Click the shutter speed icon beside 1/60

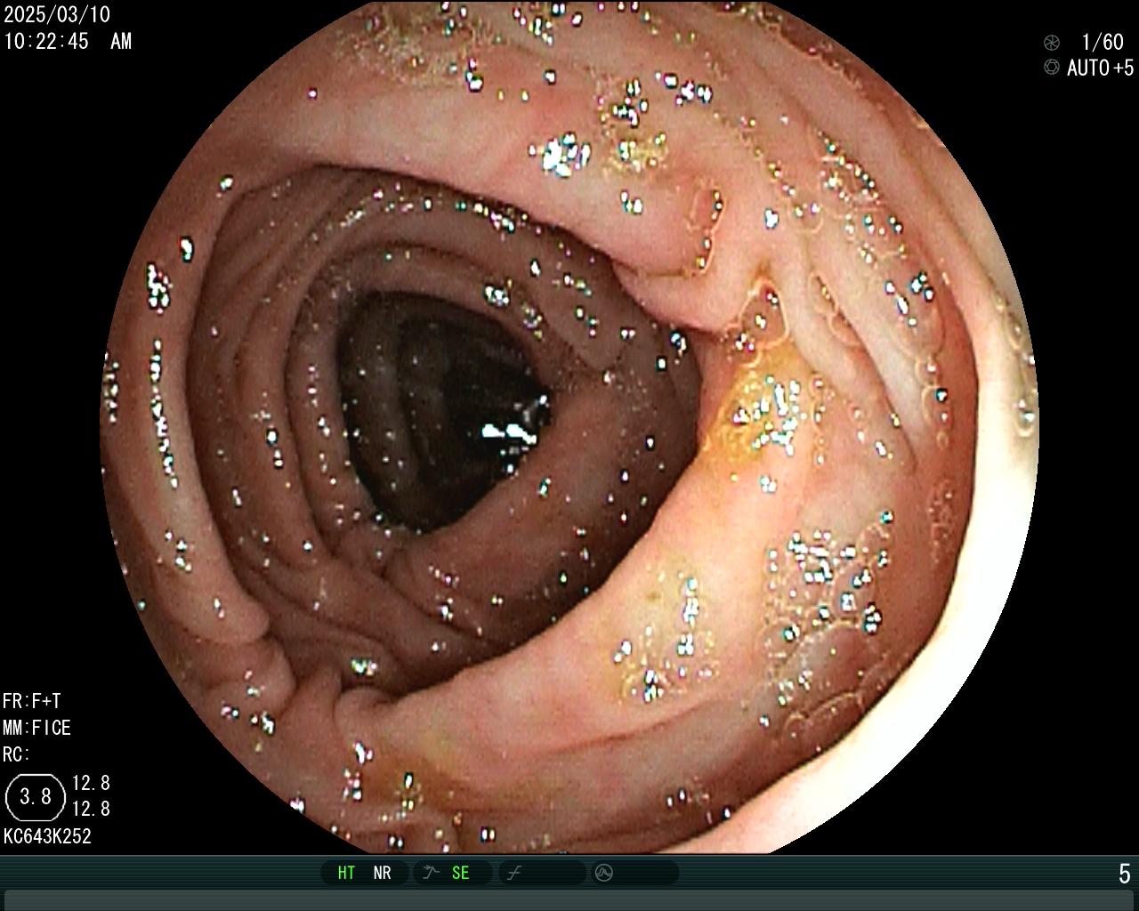pyautogui.click(x=1052, y=42)
